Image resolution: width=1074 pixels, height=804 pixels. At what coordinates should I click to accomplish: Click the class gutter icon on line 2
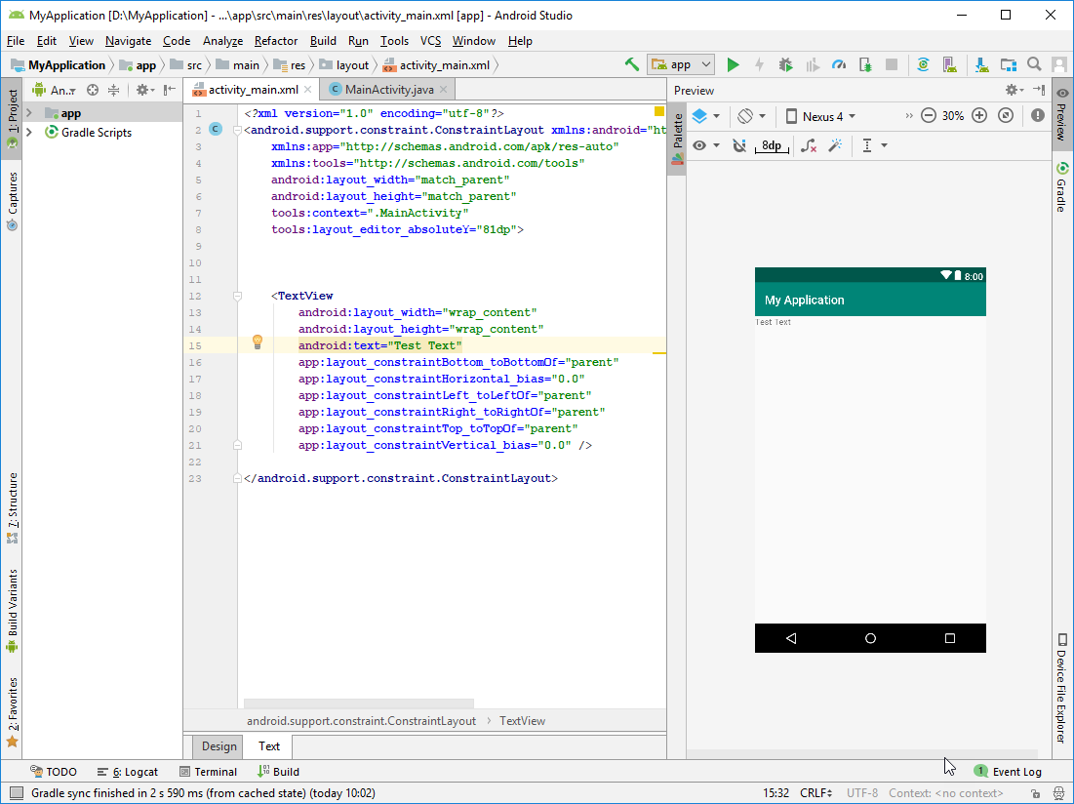[215, 129]
